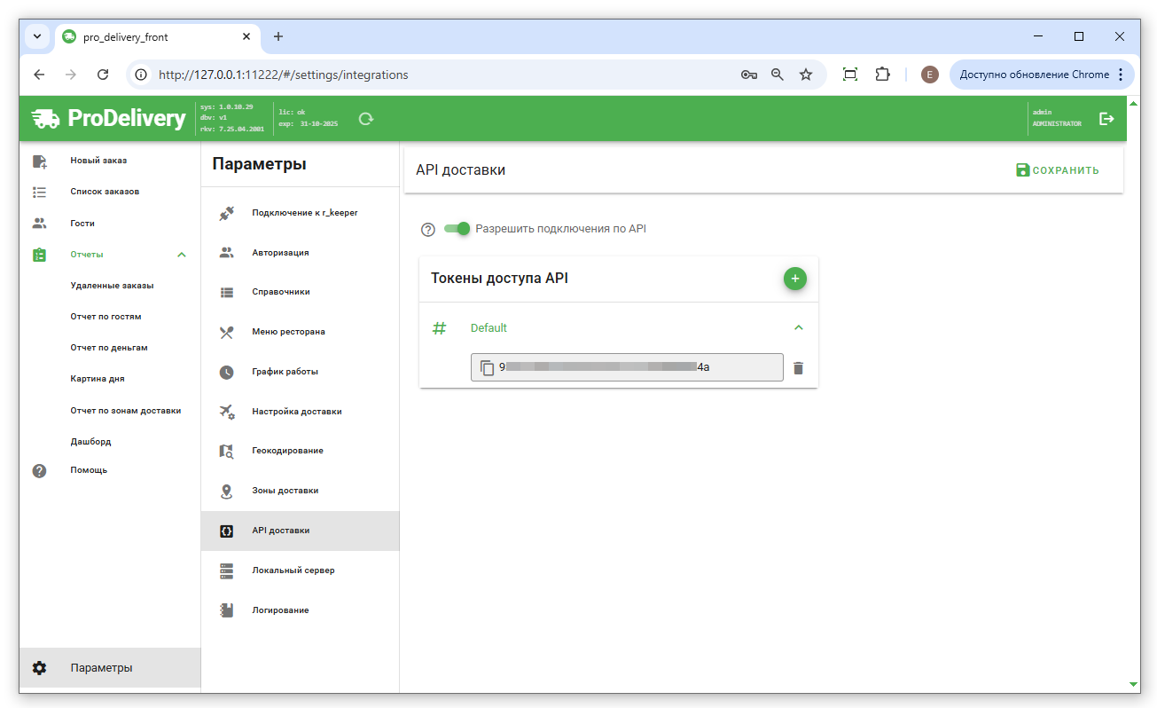The image size is (1157, 708).
Task: Open the Chrome tab search dropdown
Action: [x=37, y=36]
